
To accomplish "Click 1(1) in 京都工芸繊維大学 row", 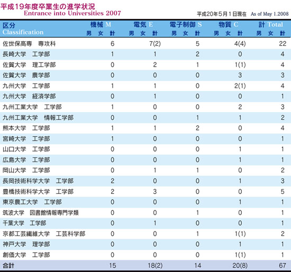I will click(x=240, y=234).
